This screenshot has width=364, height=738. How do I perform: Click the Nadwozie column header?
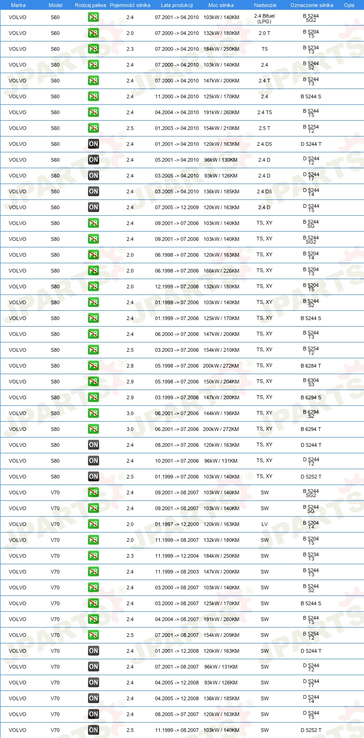tap(265, 5)
